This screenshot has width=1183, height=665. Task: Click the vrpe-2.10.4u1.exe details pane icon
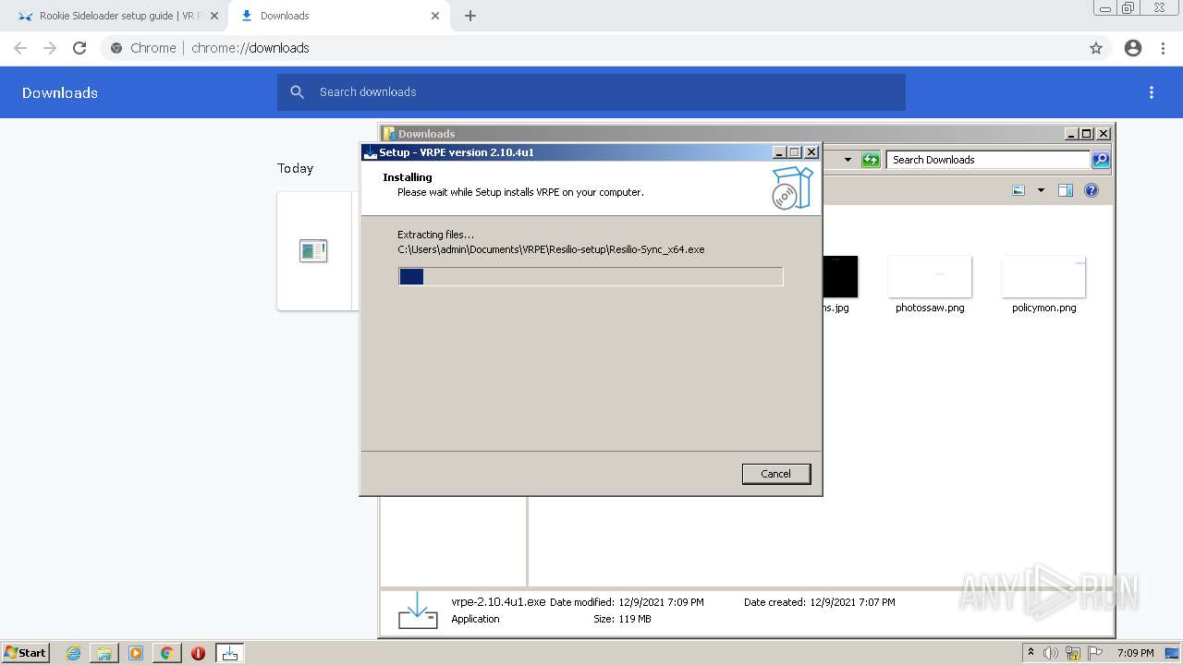tap(418, 611)
